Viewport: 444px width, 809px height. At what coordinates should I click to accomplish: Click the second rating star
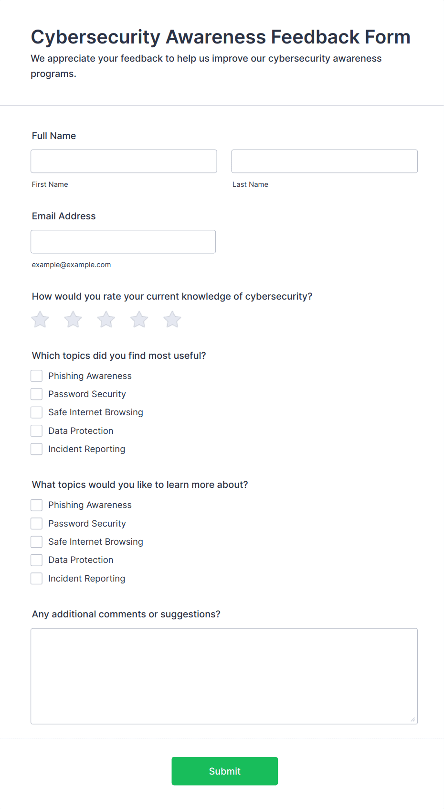73,320
